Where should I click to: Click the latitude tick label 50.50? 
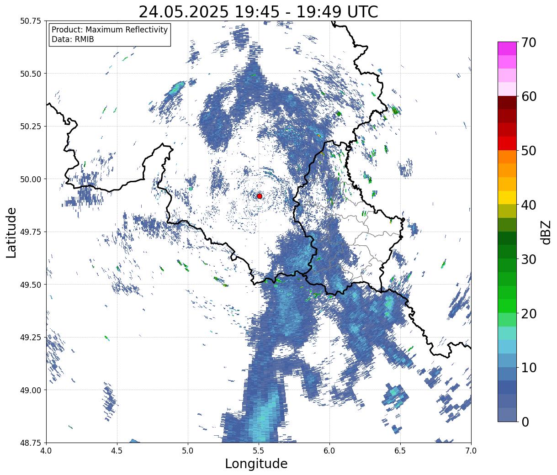coord(30,74)
